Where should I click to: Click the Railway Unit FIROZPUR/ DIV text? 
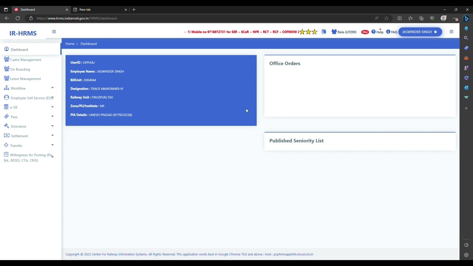click(92, 97)
